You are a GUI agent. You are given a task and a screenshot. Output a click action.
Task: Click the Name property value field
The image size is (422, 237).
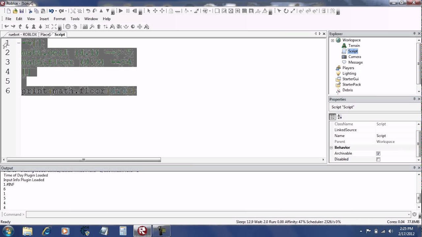click(396, 136)
